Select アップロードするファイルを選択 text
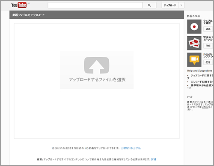The width and height of the screenshot is (214, 166). point(97,80)
